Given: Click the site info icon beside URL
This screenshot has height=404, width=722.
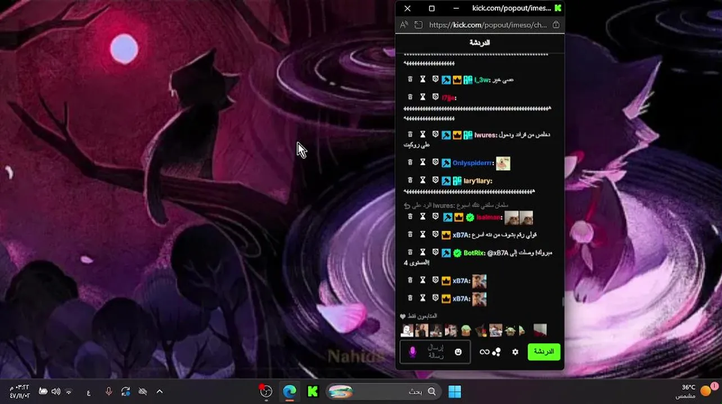Looking at the screenshot, I should tap(418, 25).
